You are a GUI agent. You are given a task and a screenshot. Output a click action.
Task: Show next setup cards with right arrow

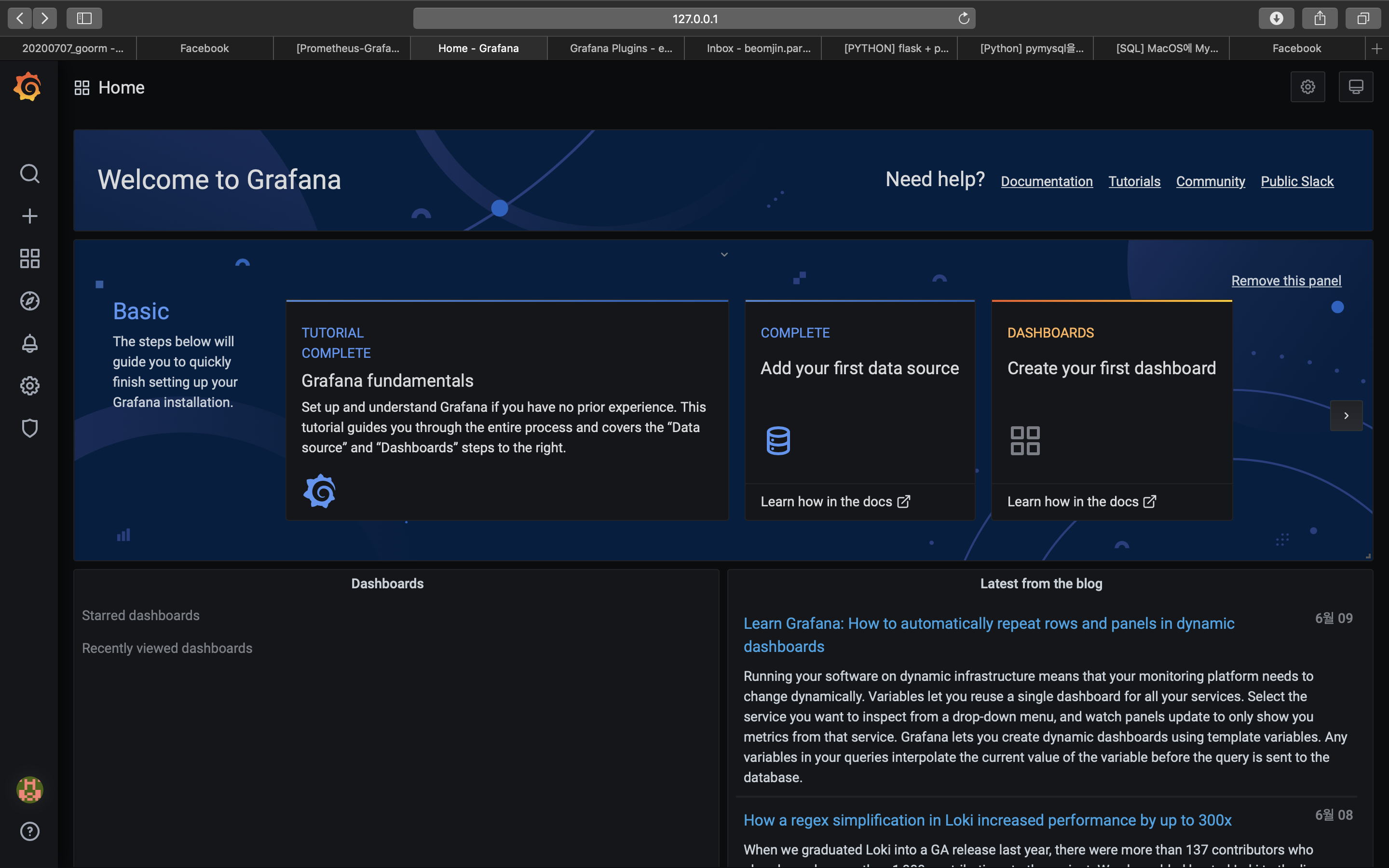tap(1346, 416)
